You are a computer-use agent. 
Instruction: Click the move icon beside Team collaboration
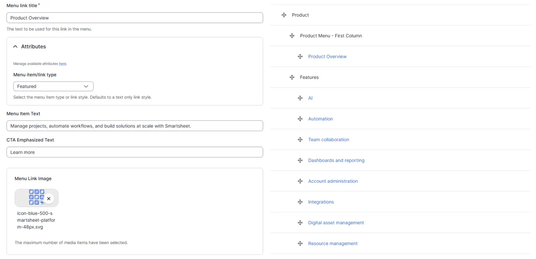click(x=300, y=139)
